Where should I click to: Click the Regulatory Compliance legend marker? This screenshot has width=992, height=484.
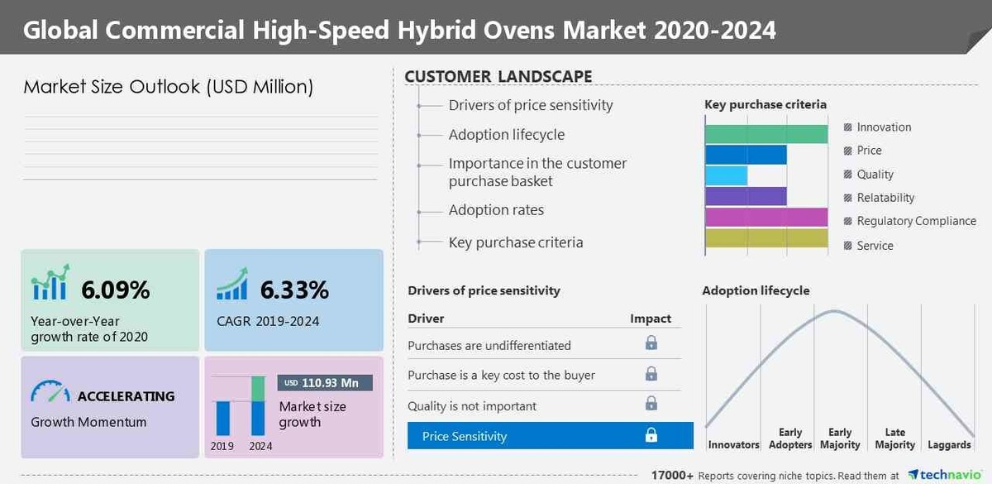coord(848,221)
